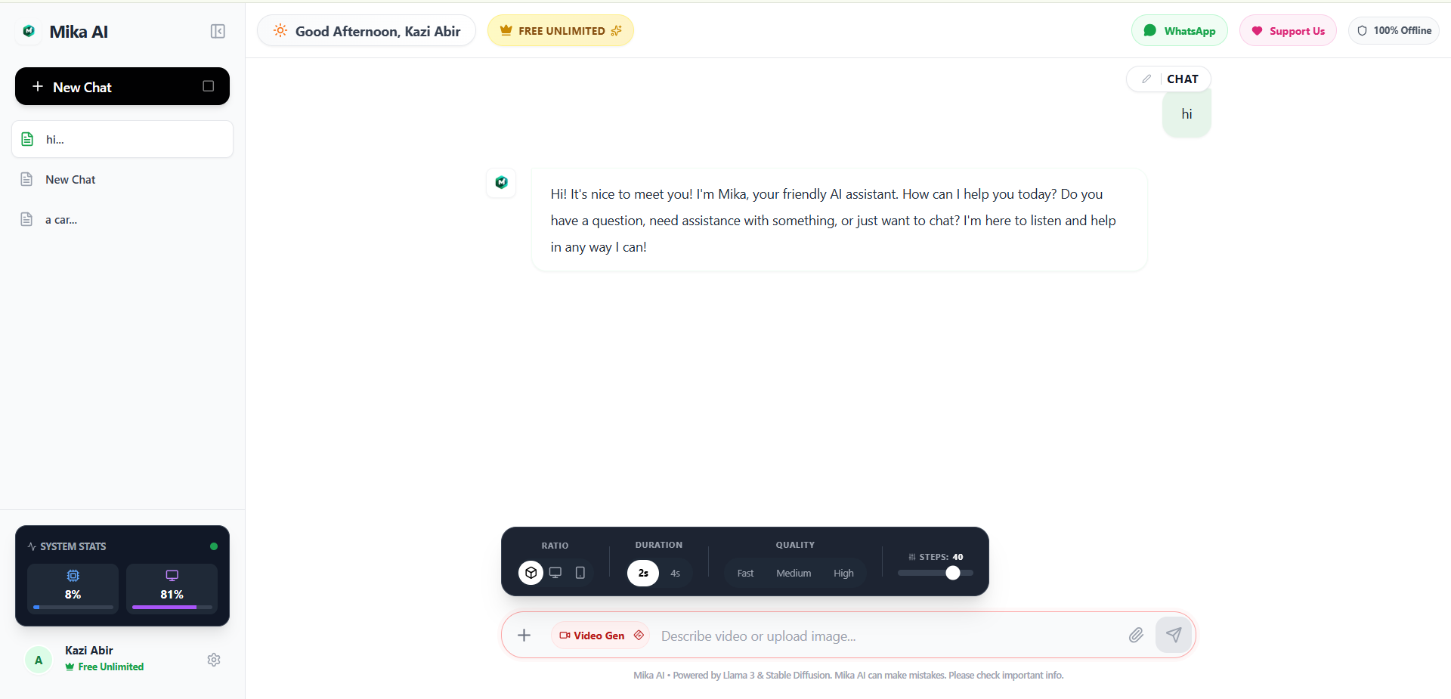Open the settings gear icon
This screenshot has height=699, width=1451.
pos(214,660)
